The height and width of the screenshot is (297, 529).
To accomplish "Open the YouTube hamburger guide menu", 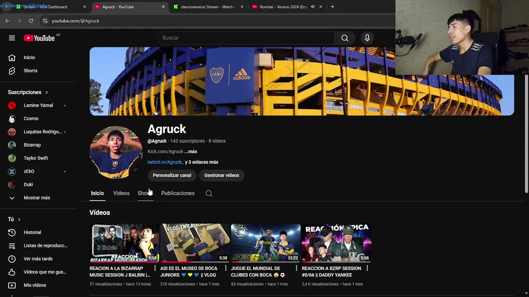I will [x=12, y=38].
